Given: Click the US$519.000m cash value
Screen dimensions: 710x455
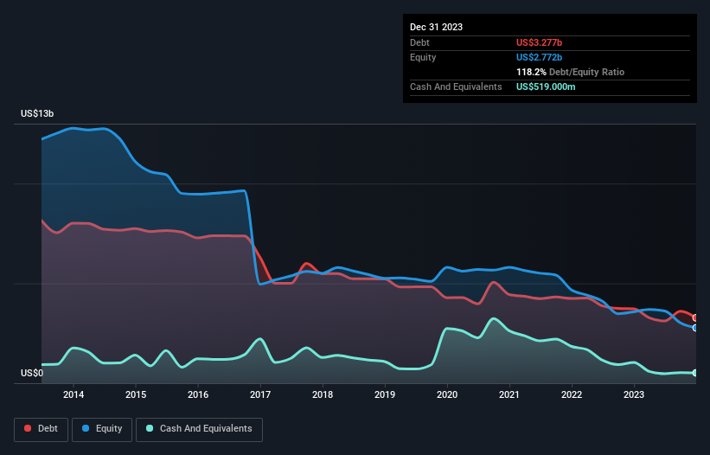Looking at the screenshot, I should [x=546, y=87].
